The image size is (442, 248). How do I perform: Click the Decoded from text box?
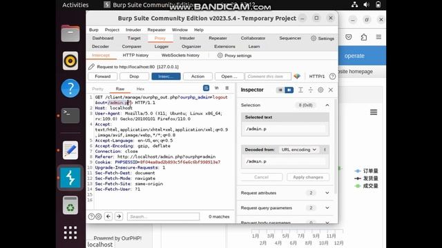coord(285,161)
